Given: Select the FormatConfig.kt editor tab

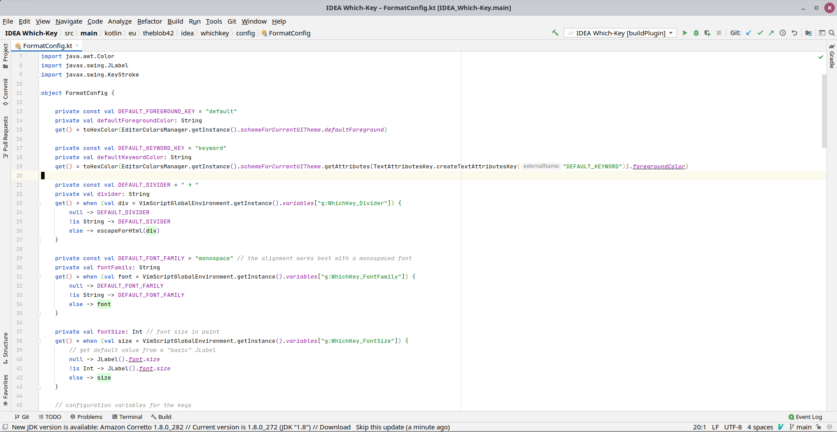Looking at the screenshot, I should (47, 45).
